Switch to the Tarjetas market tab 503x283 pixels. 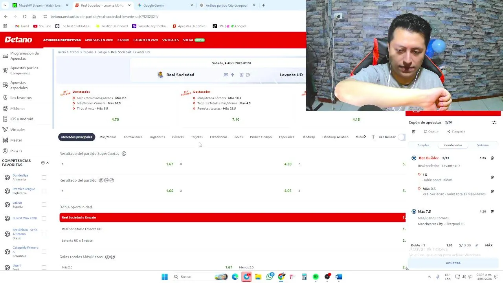click(196, 137)
